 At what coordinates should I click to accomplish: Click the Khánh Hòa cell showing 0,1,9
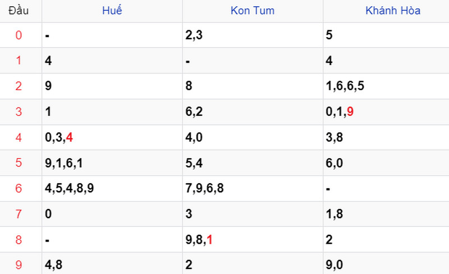386,112
